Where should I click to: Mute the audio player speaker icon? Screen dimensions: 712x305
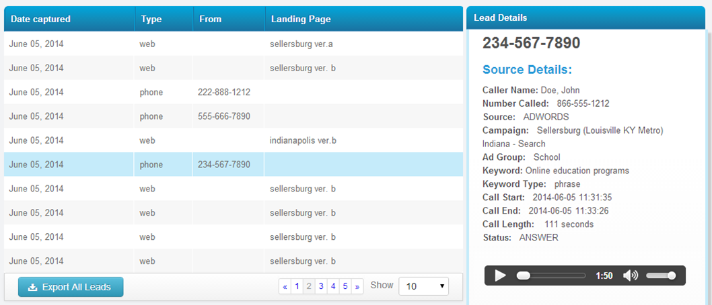point(631,275)
